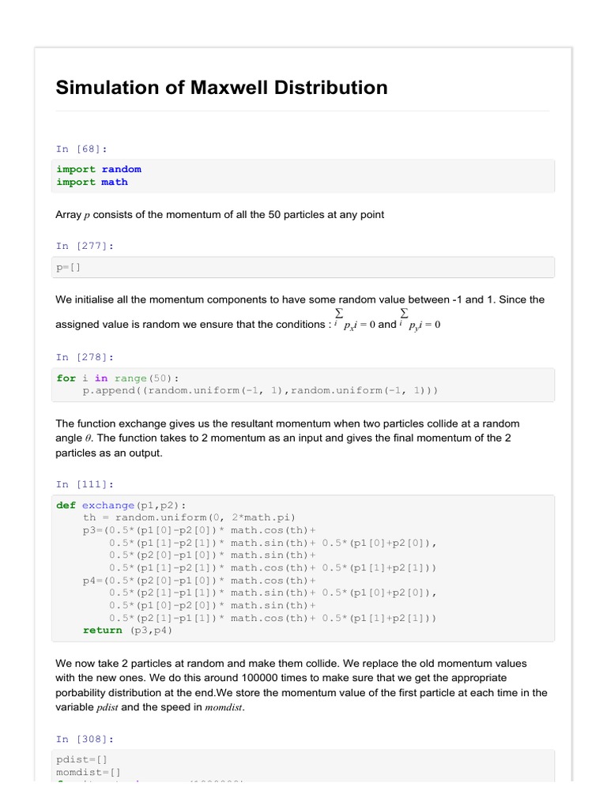Place cursor on "import math" line
607x809 pixels.
pos(92,182)
